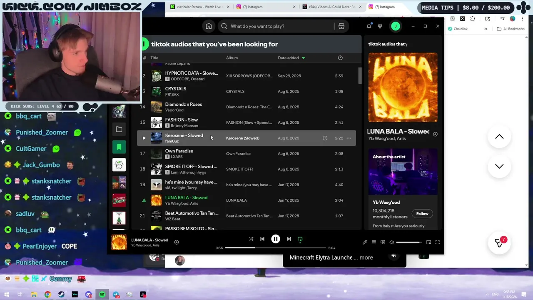Sort playlist by Album column

[232, 58]
